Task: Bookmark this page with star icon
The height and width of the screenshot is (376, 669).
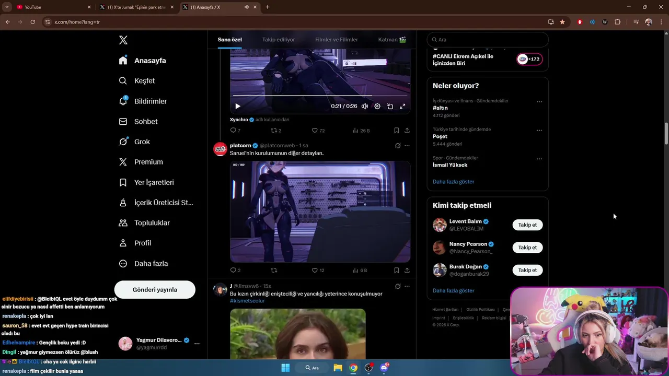Action: (562, 22)
